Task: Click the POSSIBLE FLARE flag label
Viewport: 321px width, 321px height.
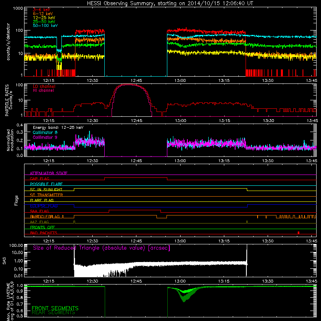Action: (x=46, y=184)
